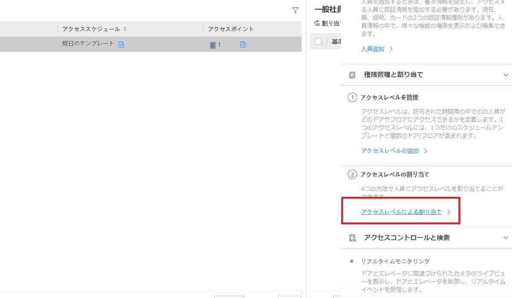The height and width of the screenshot is (298, 512).
Task: Select the circled number 2 step indicator
Action: coord(352,174)
